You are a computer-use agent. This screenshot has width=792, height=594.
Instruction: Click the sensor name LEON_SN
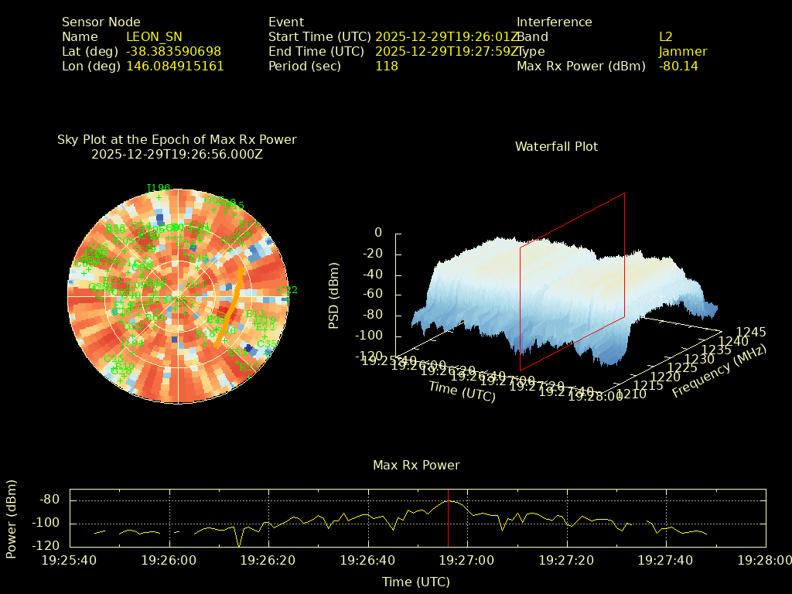[x=154, y=36]
